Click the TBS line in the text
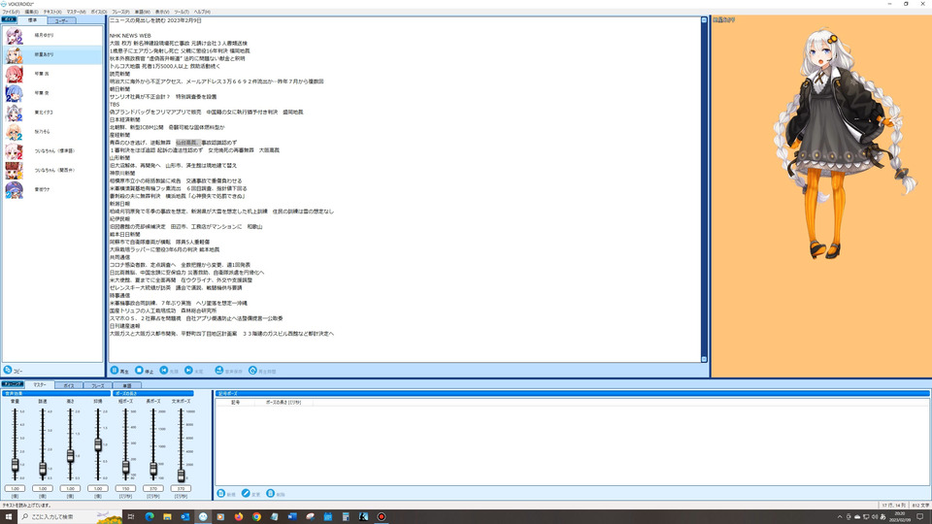Image resolution: width=932 pixels, height=524 pixels. click(115, 105)
